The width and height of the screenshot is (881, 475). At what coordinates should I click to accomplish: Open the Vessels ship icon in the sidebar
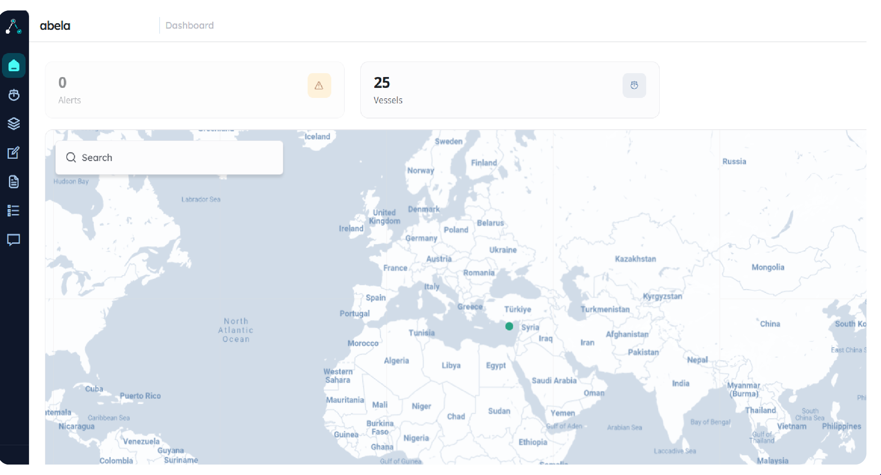point(14,95)
